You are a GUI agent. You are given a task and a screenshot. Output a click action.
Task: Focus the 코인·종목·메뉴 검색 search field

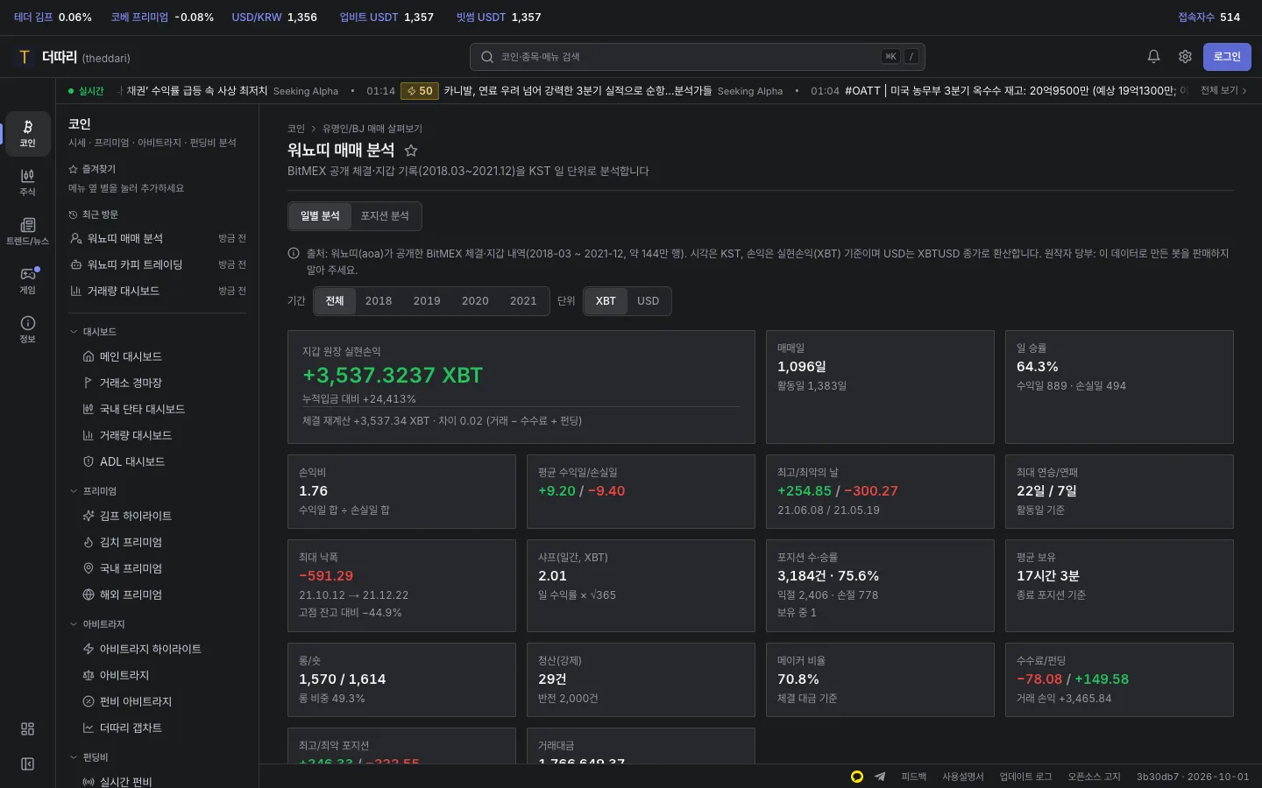click(x=698, y=57)
